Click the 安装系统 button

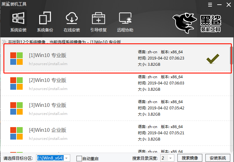pos(218,158)
